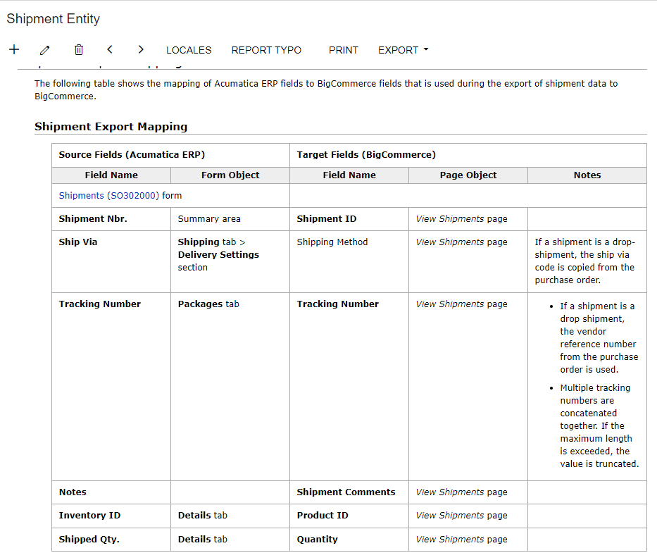Click the multiple tracking numbers bullet note

[x=599, y=425]
